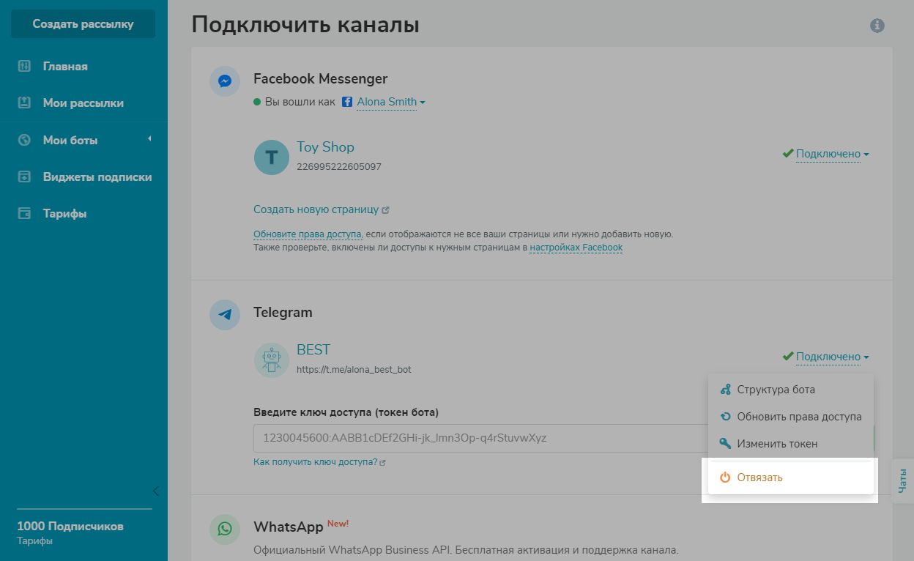Viewport: 914px width, 561px height.
Task: Click Отвязать to unlink the bot
Action: [x=759, y=478]
